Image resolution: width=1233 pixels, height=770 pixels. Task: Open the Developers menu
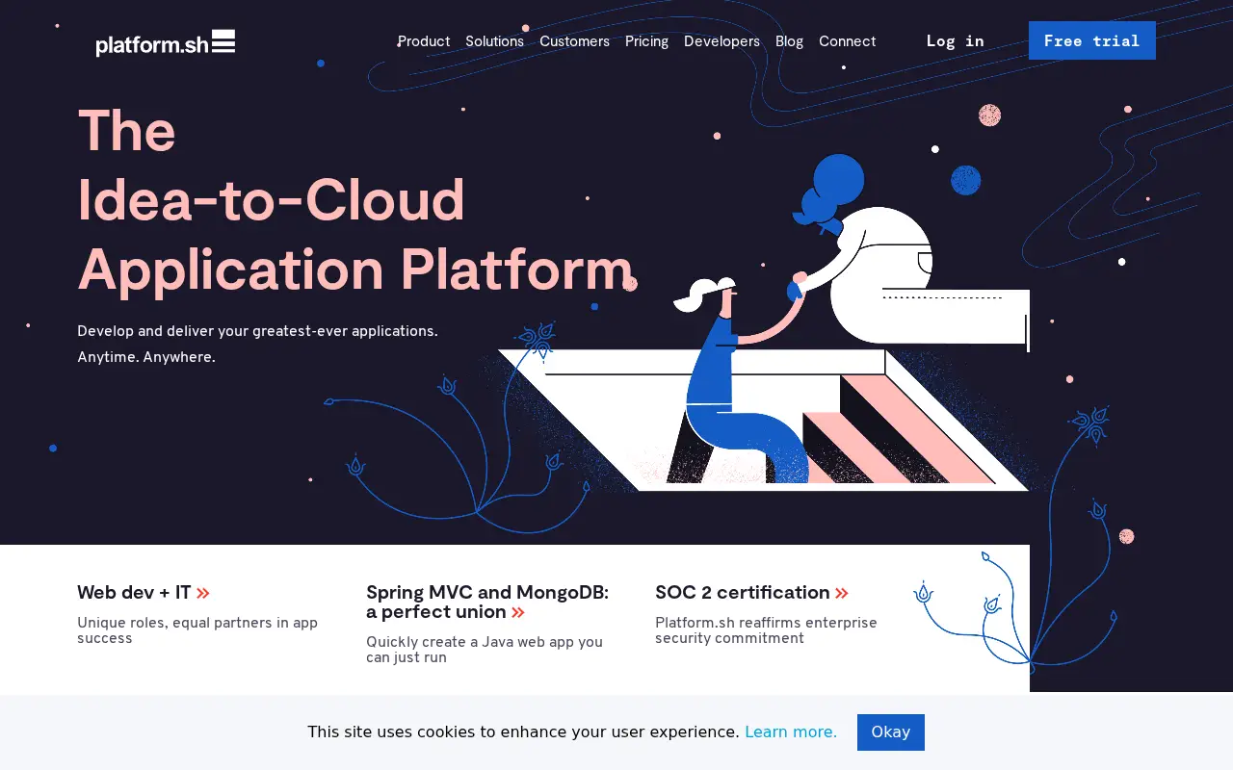pos(721,41)
